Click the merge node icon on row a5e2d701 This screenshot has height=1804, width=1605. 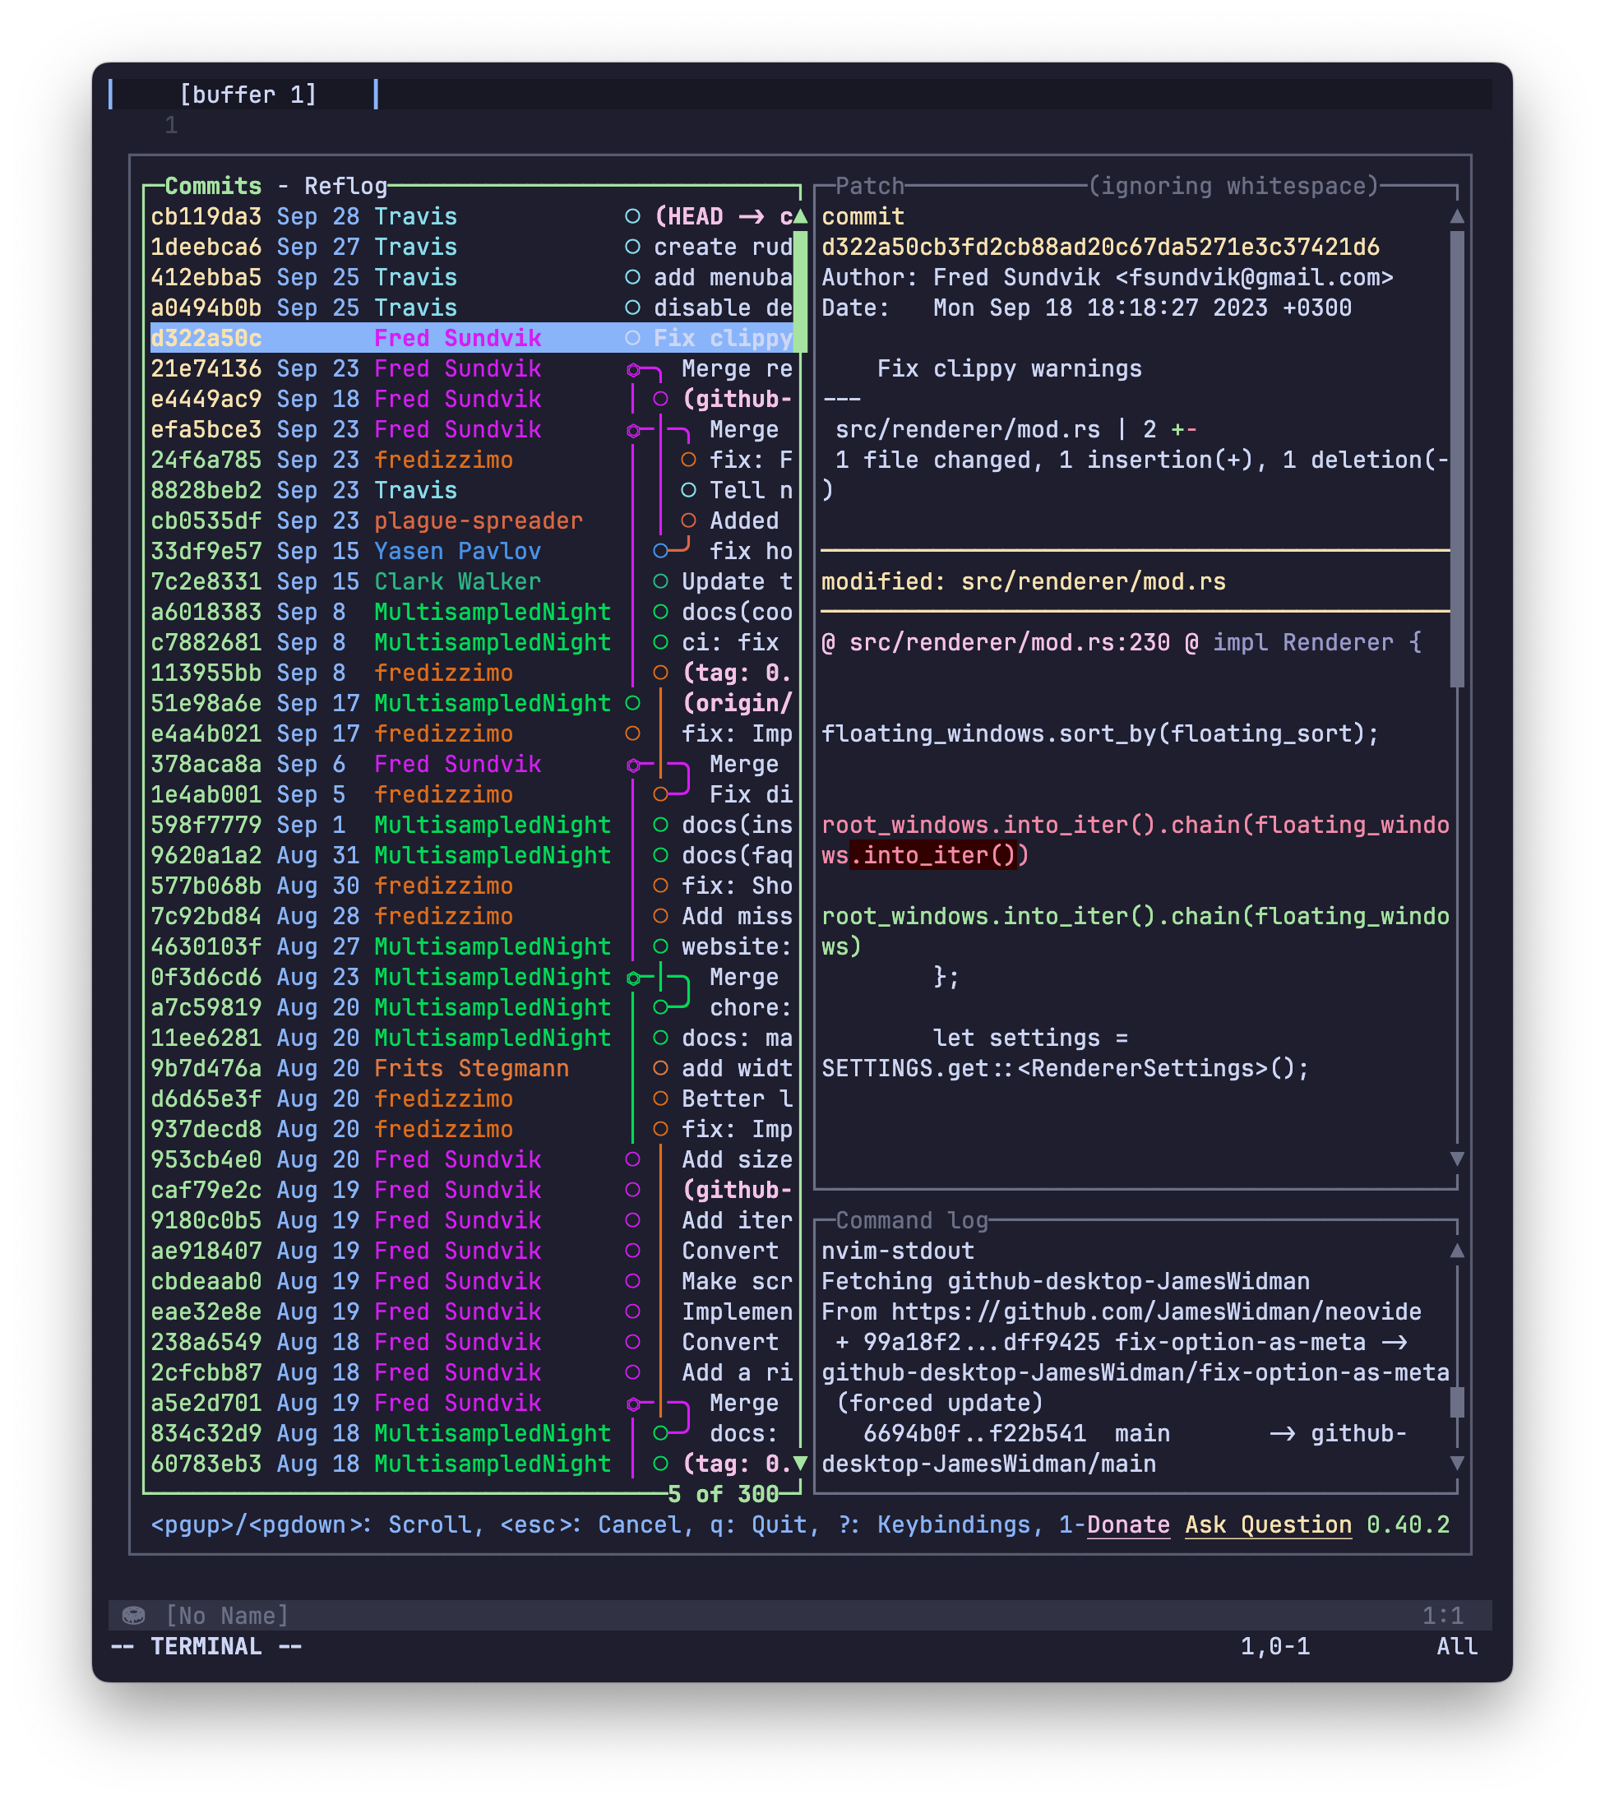click(633, 1404)
